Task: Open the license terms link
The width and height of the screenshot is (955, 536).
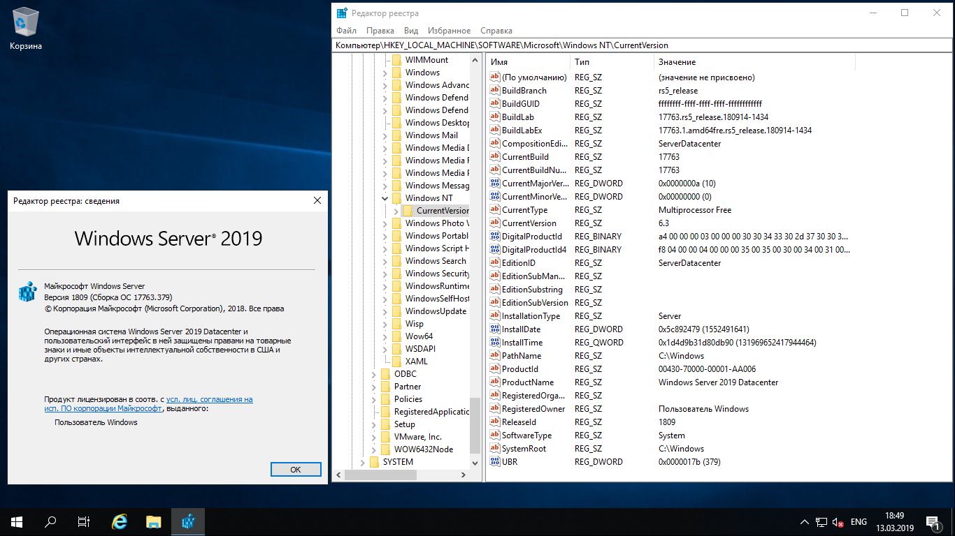Action: (x=148, y=404)
